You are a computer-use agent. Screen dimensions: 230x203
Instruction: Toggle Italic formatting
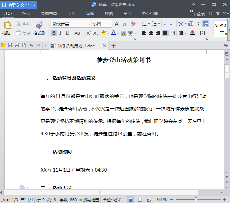(60, 33)
